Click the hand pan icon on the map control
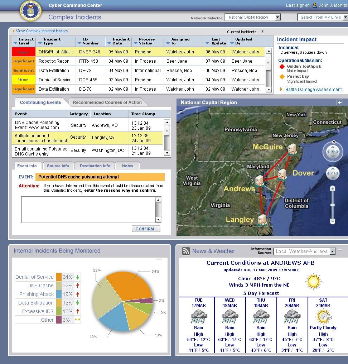The height and width of the screenshot is (364, 348). point(333,173)
